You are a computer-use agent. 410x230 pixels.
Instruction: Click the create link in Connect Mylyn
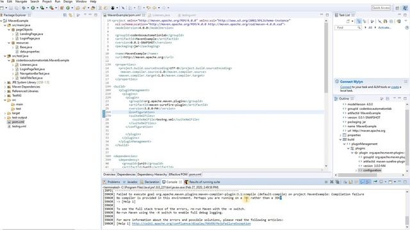395,87
